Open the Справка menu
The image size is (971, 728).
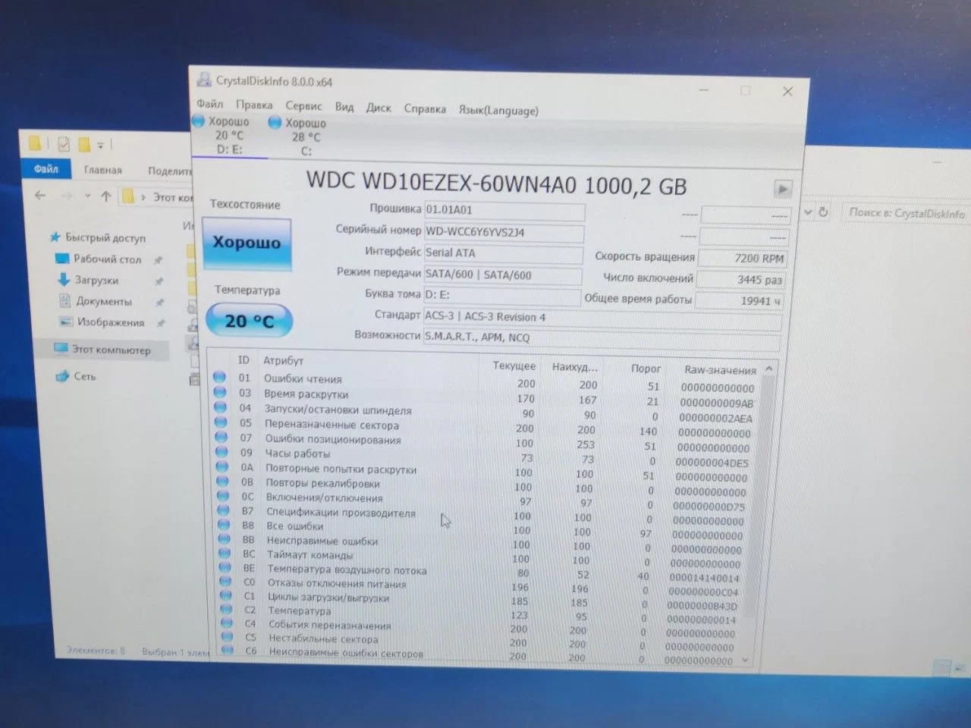(425, 108)
